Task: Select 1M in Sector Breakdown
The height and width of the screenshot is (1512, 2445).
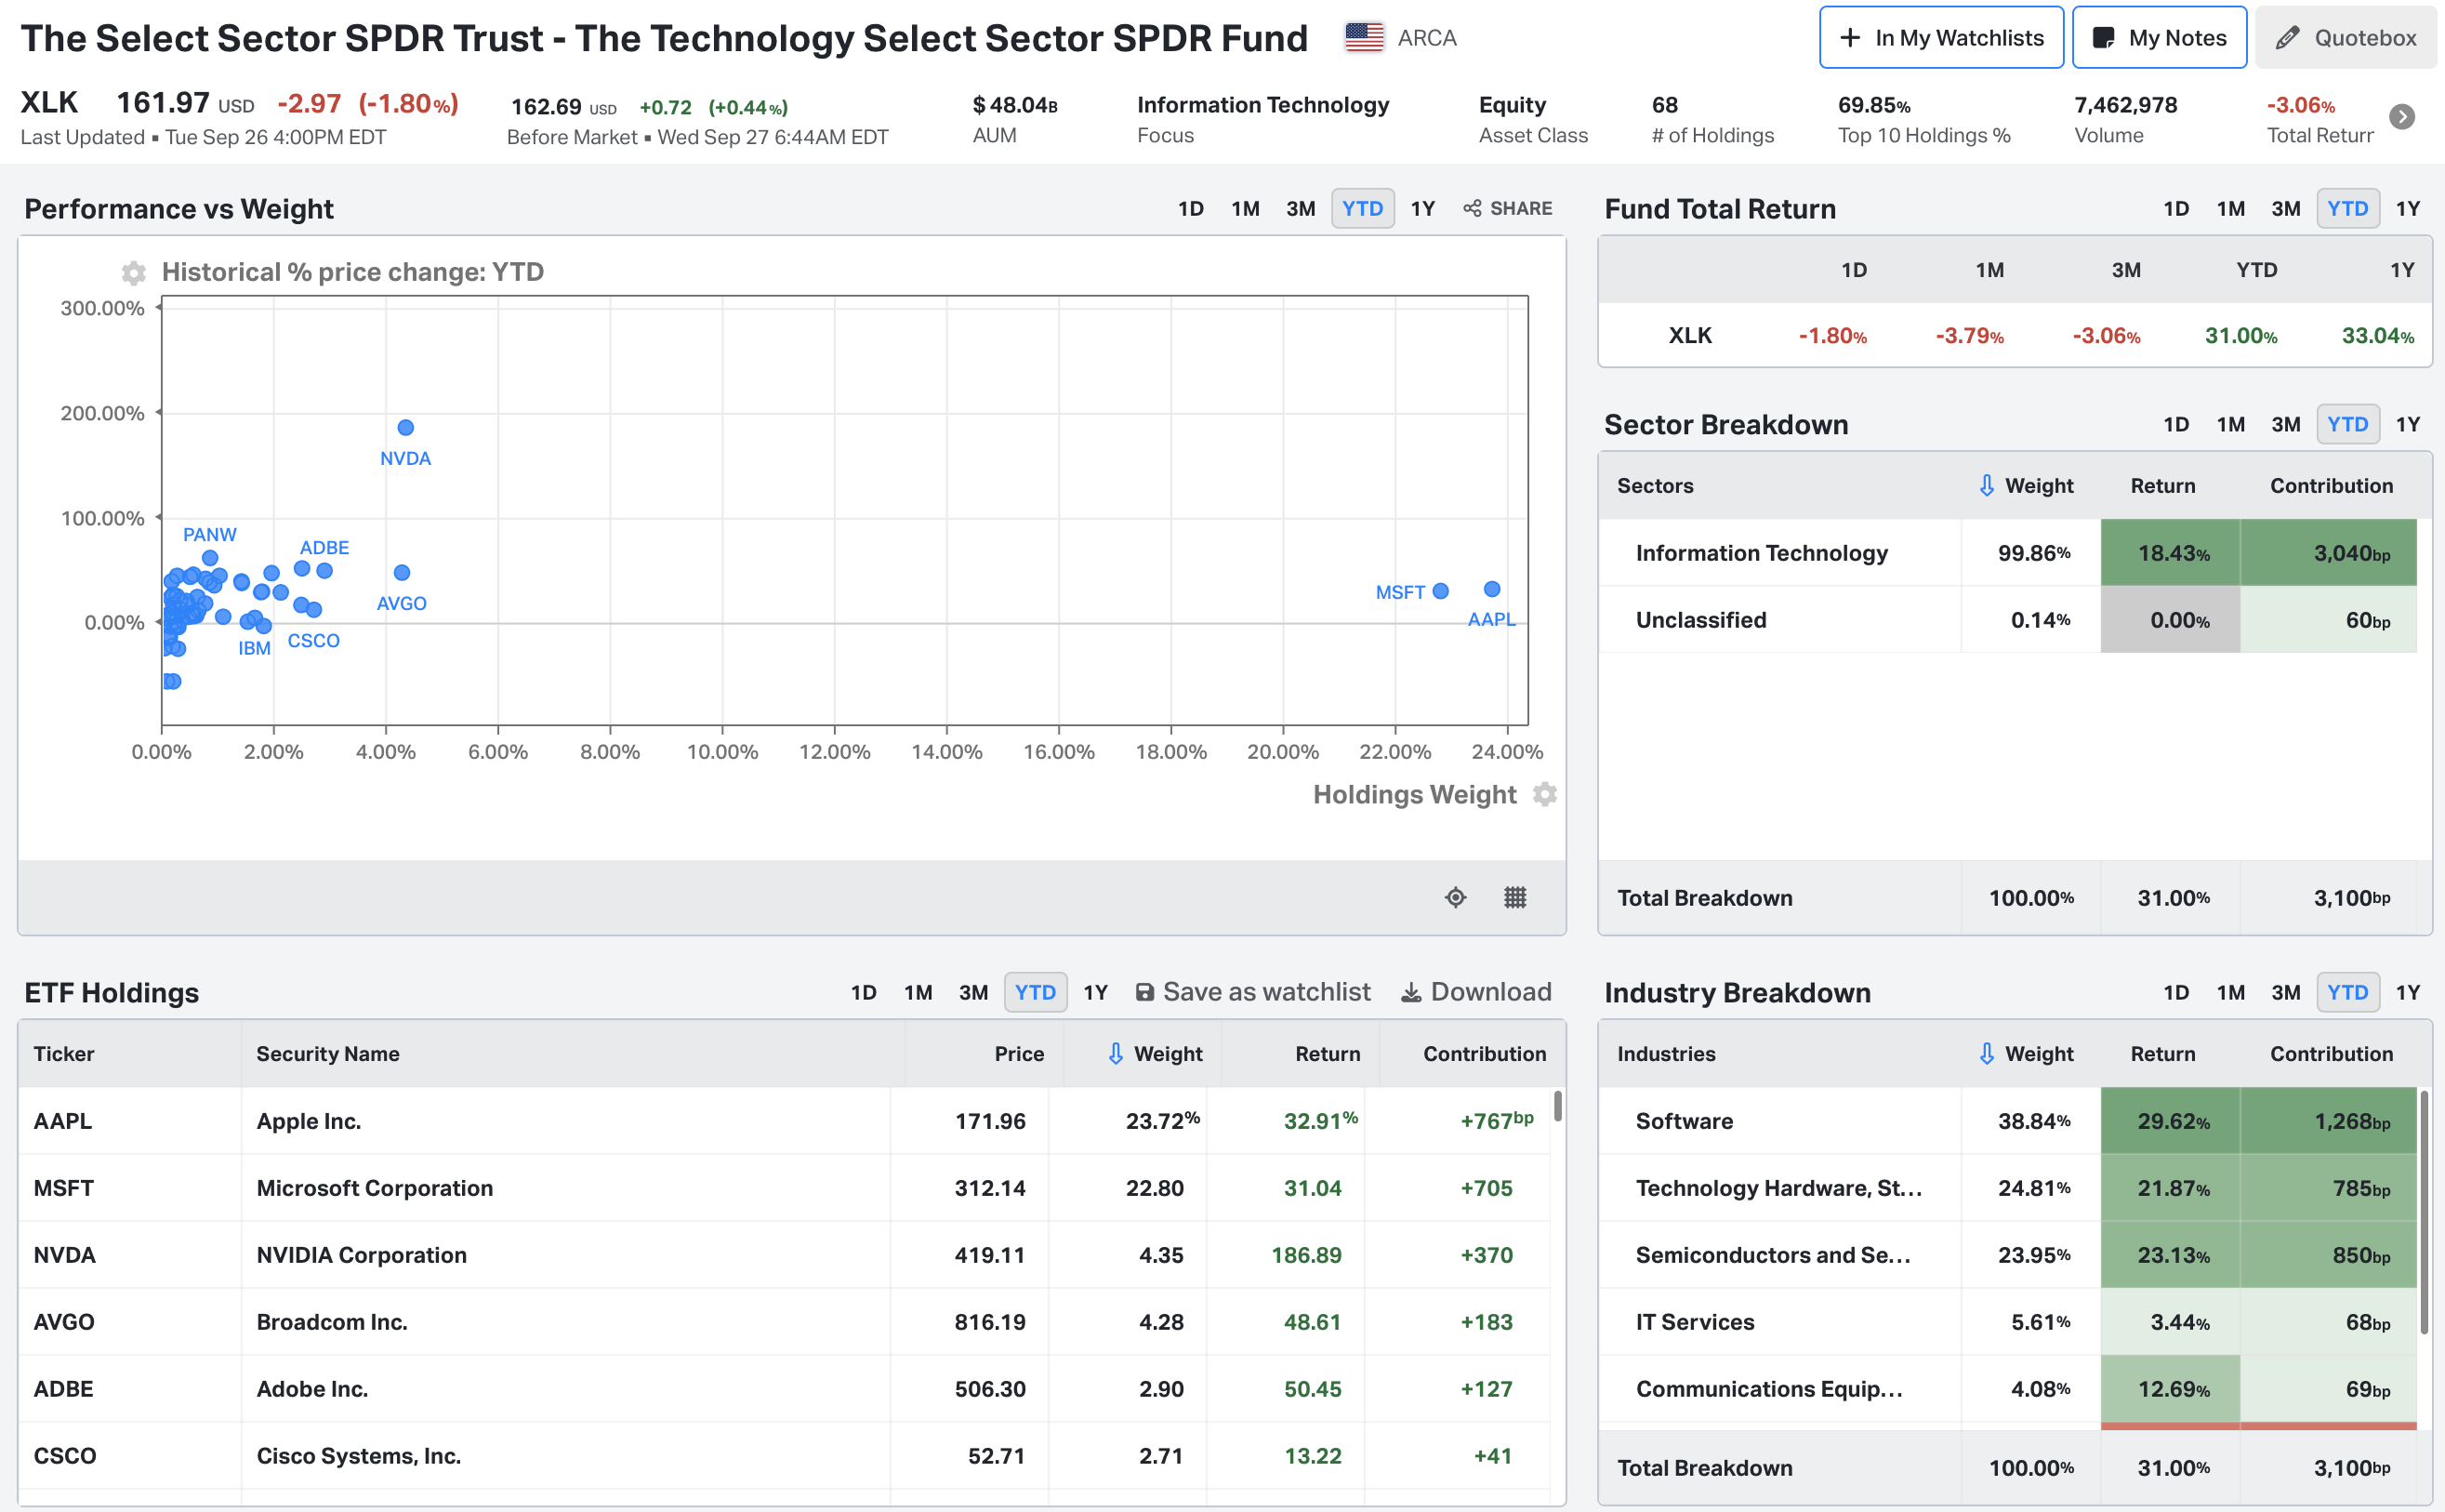Action: (x=2231, y=424)
